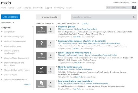
Task: Expand the Syncfx Sample thread preview arrow
Action: pos(56,53)
